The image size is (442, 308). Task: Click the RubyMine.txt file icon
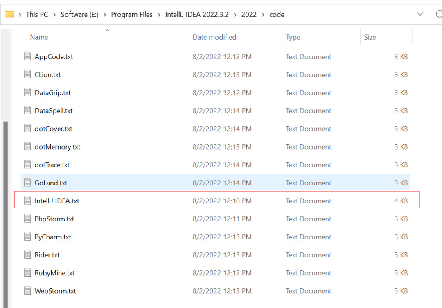tap(27, 272)
